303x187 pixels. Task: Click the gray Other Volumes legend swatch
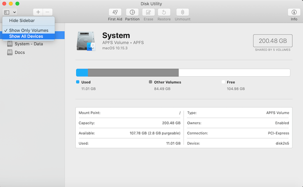click(x=151, y=82)
